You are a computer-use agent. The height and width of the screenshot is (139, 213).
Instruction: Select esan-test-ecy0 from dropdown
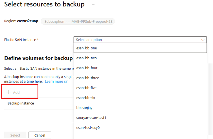point(140,128)
